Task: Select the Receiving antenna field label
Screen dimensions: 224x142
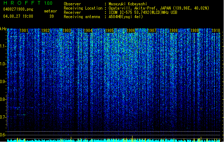Action: pos(82,17)
